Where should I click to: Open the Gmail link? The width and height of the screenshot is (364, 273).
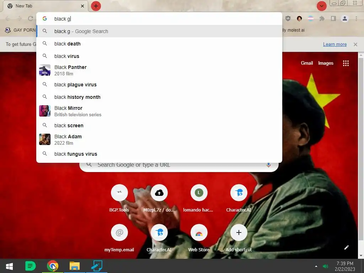point(307,63)
